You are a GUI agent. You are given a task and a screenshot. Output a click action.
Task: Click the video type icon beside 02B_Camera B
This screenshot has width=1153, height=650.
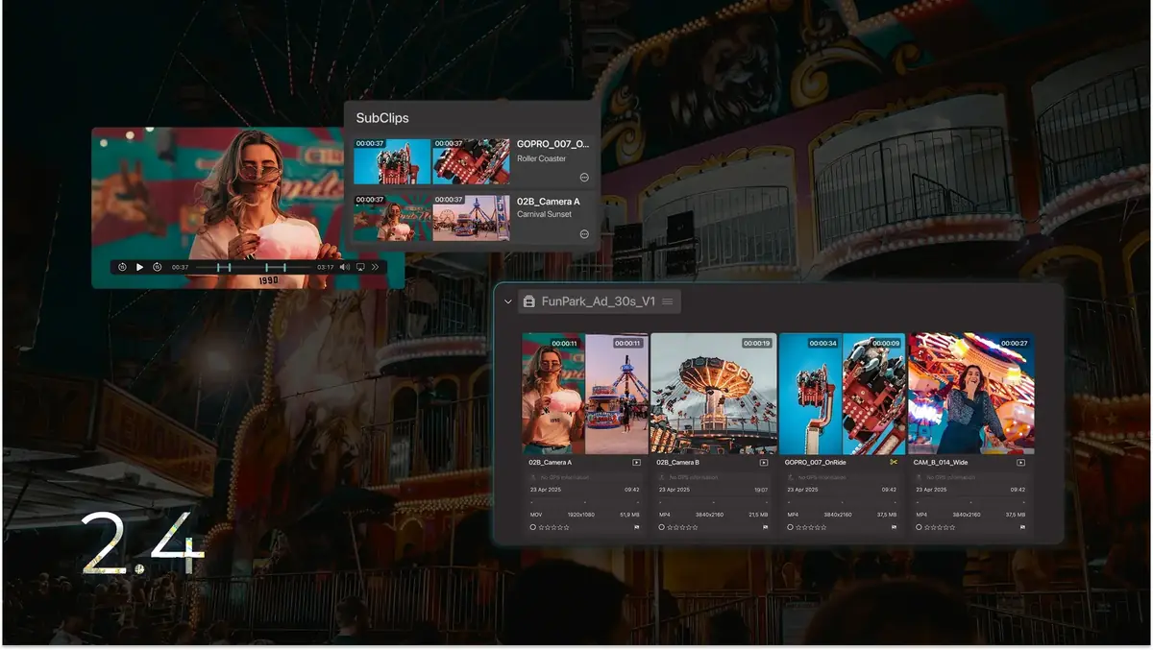[764, 463]
